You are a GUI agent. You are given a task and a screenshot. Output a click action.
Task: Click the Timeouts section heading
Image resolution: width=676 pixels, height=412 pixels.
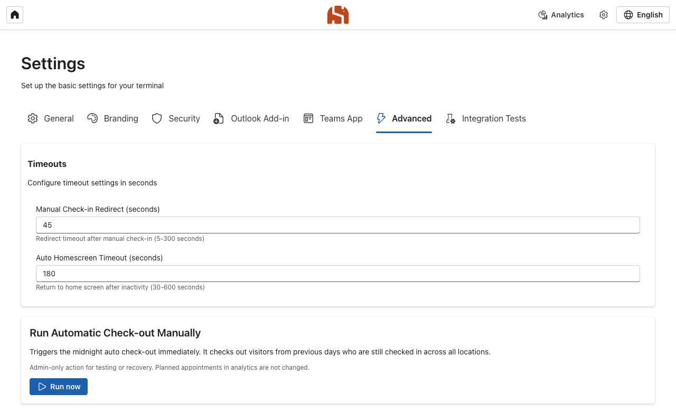click(47, 164)
